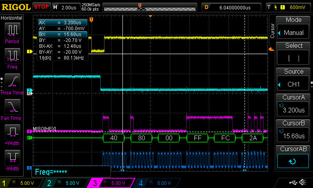
Task: Click the Horizontal menu header
Action: click(x=12, y=18)
